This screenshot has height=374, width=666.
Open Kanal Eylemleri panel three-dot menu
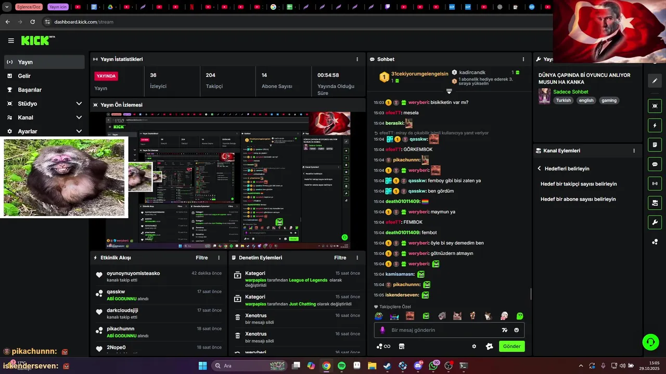tap(634, 151)
